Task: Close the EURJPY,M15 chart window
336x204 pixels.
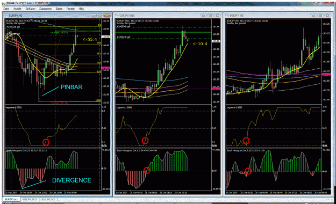Action: 217,16
